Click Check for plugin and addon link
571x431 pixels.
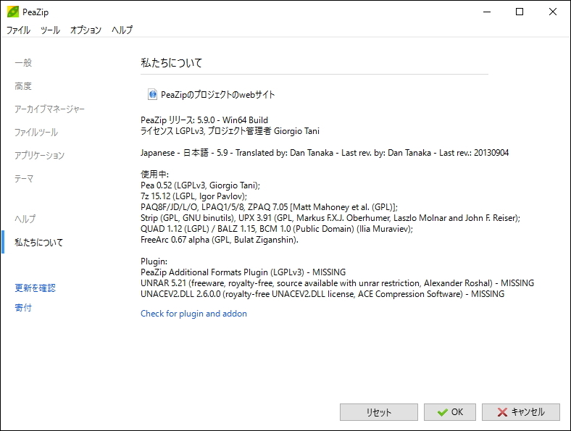193,314
